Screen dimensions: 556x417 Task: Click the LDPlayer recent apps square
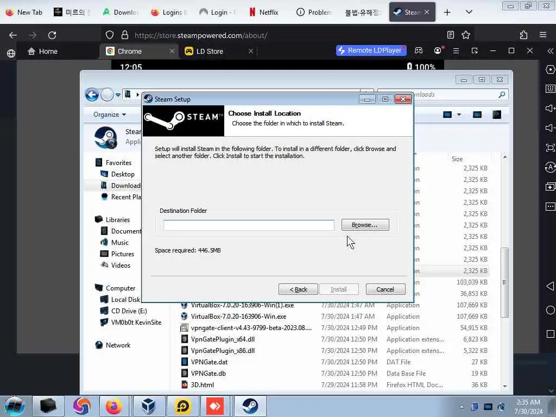(x=550, y=334)
